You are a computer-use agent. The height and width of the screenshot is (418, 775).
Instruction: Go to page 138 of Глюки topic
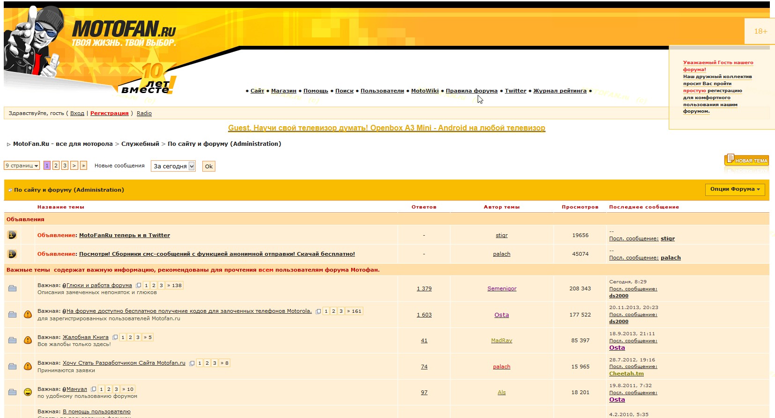175,285
